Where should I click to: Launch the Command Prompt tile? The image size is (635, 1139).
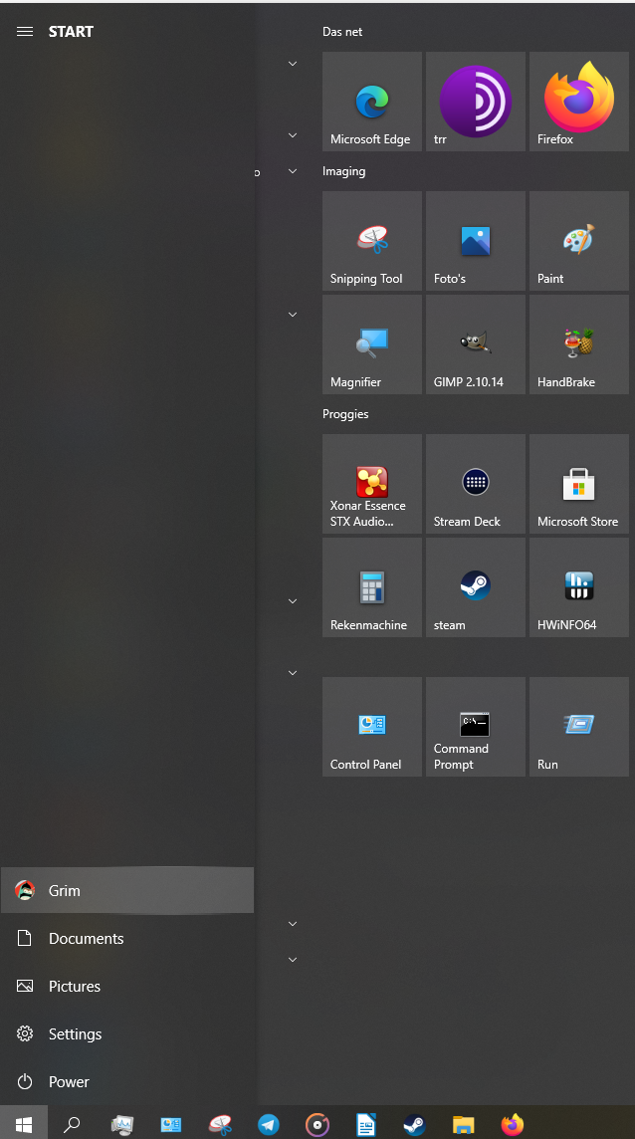click(x=475, y=727)
